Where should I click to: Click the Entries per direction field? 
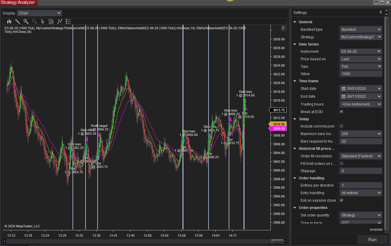[x=361, y=185]
